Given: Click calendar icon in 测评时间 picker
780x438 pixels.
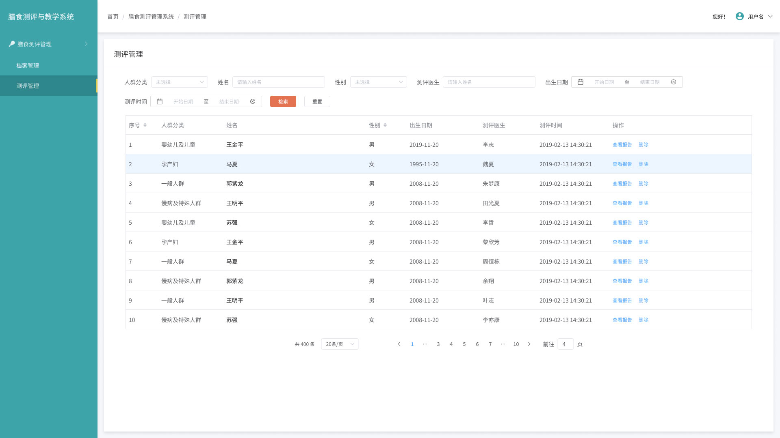Looking at the screenshot, I should (x=160, y=101).
